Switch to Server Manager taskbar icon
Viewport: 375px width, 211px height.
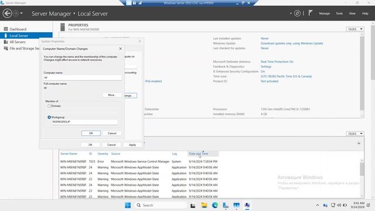[x=225, y=205]
